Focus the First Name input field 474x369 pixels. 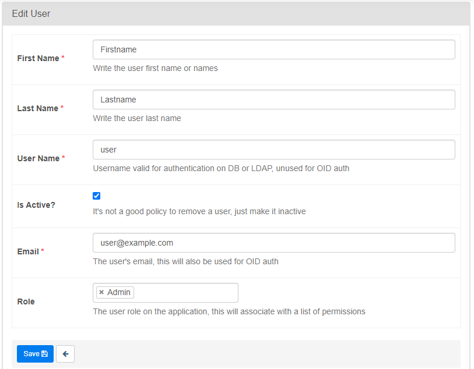pyautogui.click(x=274, y=49)
